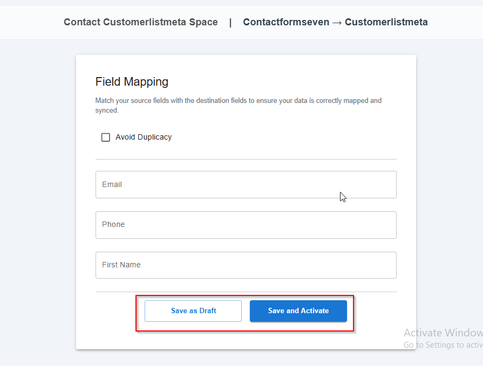This screenshot has height=366, width=483.
Task: Open the First Name mapping field
Action: coord(246,265)
